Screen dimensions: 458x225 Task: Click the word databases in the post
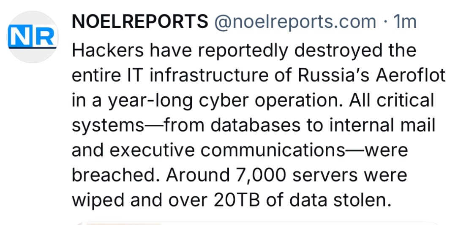pos(255,125)
